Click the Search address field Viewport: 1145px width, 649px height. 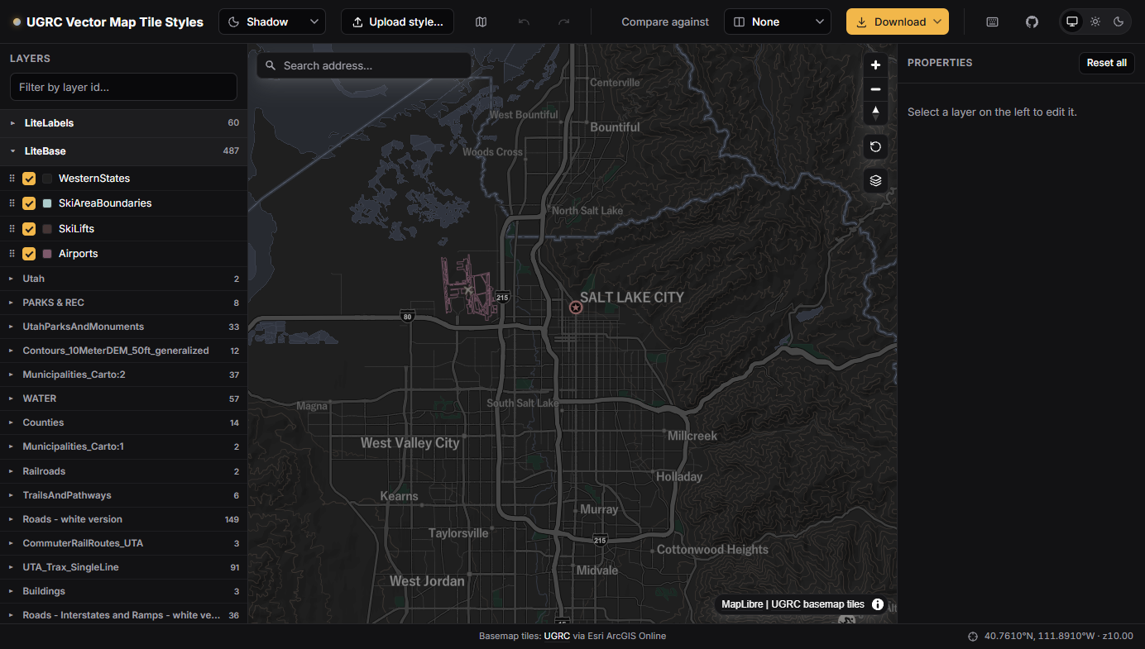click(364, 66)
